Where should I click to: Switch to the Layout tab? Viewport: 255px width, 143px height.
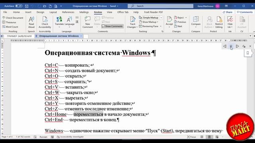tap(53, 12)
